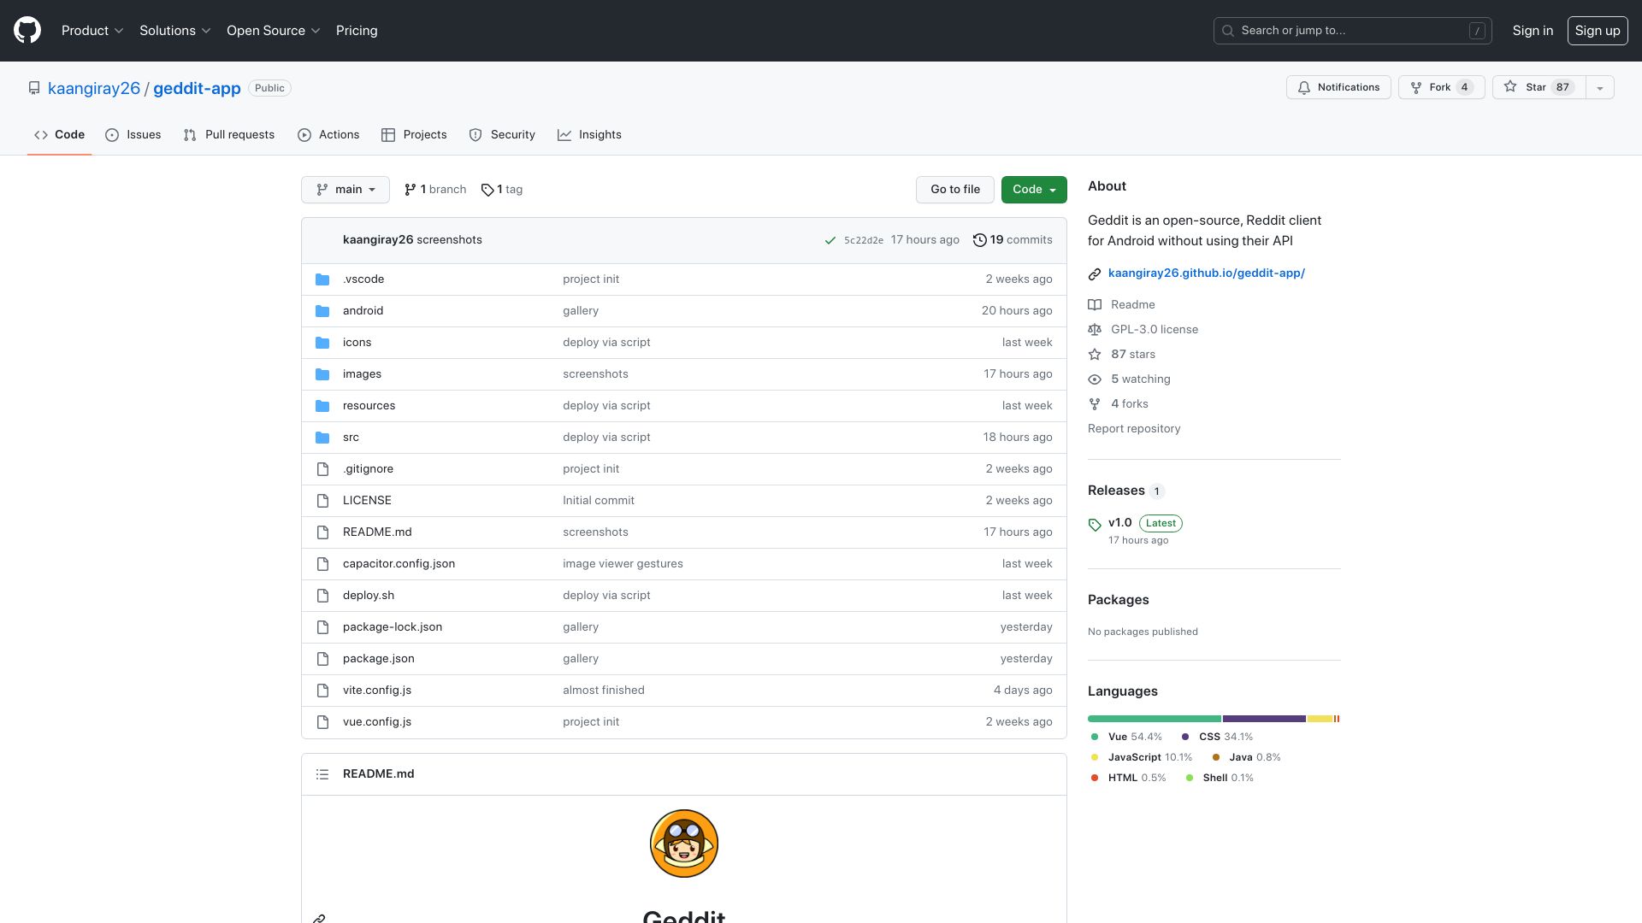Click the vite.config.js file icon
The height and width of the screenshot is (923, 1642).
tap(322, 691)
